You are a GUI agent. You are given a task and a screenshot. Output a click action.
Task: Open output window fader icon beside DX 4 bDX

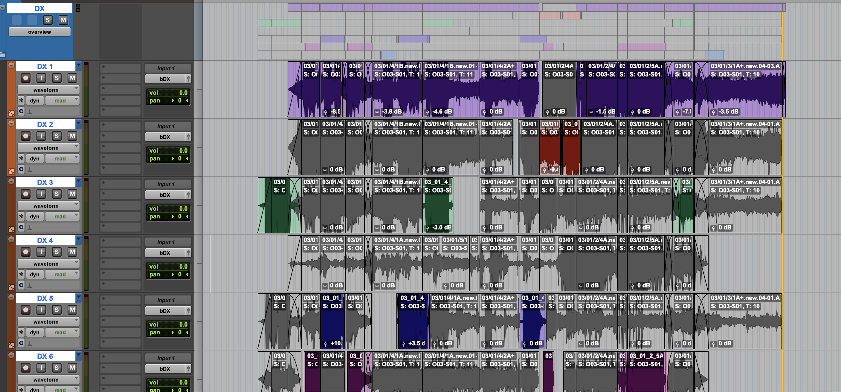(x=188, y=253)
